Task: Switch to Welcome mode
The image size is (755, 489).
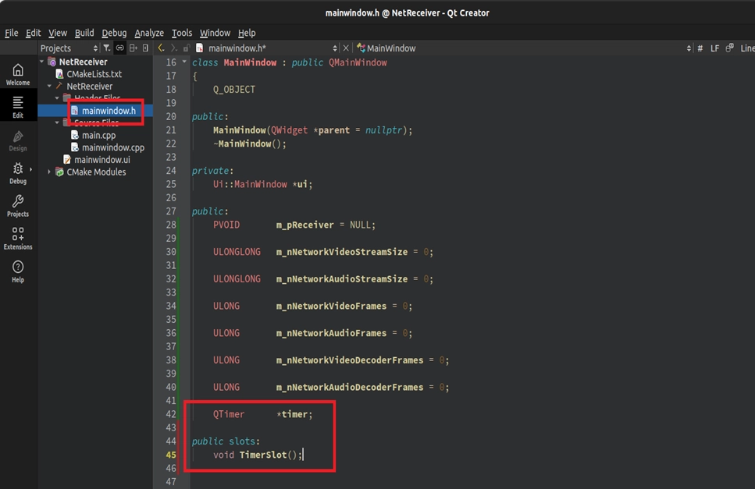Action: coord(18,75)
